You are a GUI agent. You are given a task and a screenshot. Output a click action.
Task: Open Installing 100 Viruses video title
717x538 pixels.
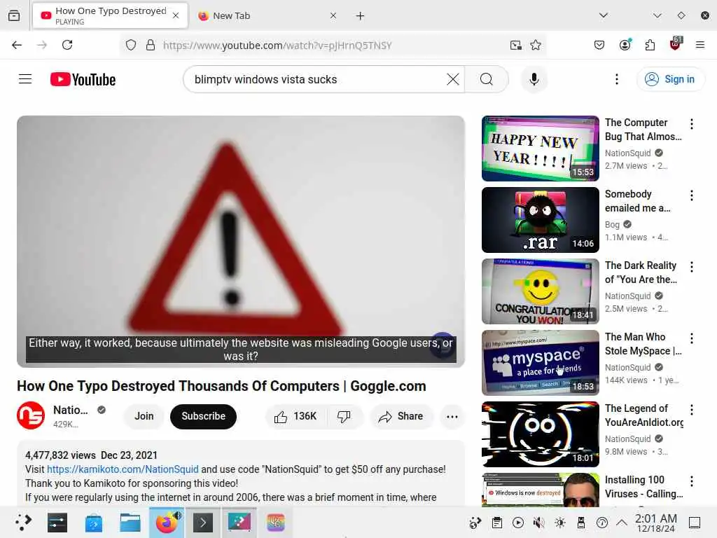pos(644,486)
